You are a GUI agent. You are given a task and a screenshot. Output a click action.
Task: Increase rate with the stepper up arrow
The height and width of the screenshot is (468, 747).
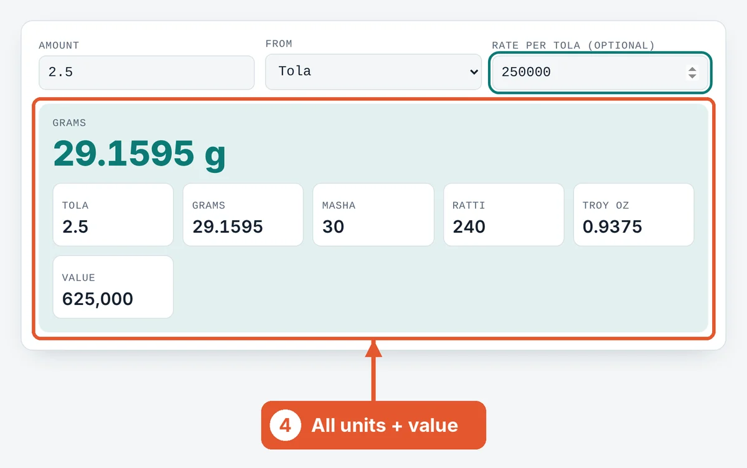[692, 68]
